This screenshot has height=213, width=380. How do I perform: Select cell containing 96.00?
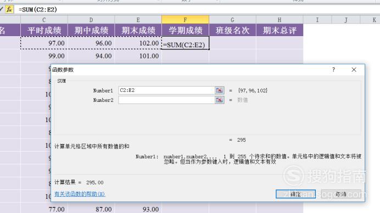[91, 43]
